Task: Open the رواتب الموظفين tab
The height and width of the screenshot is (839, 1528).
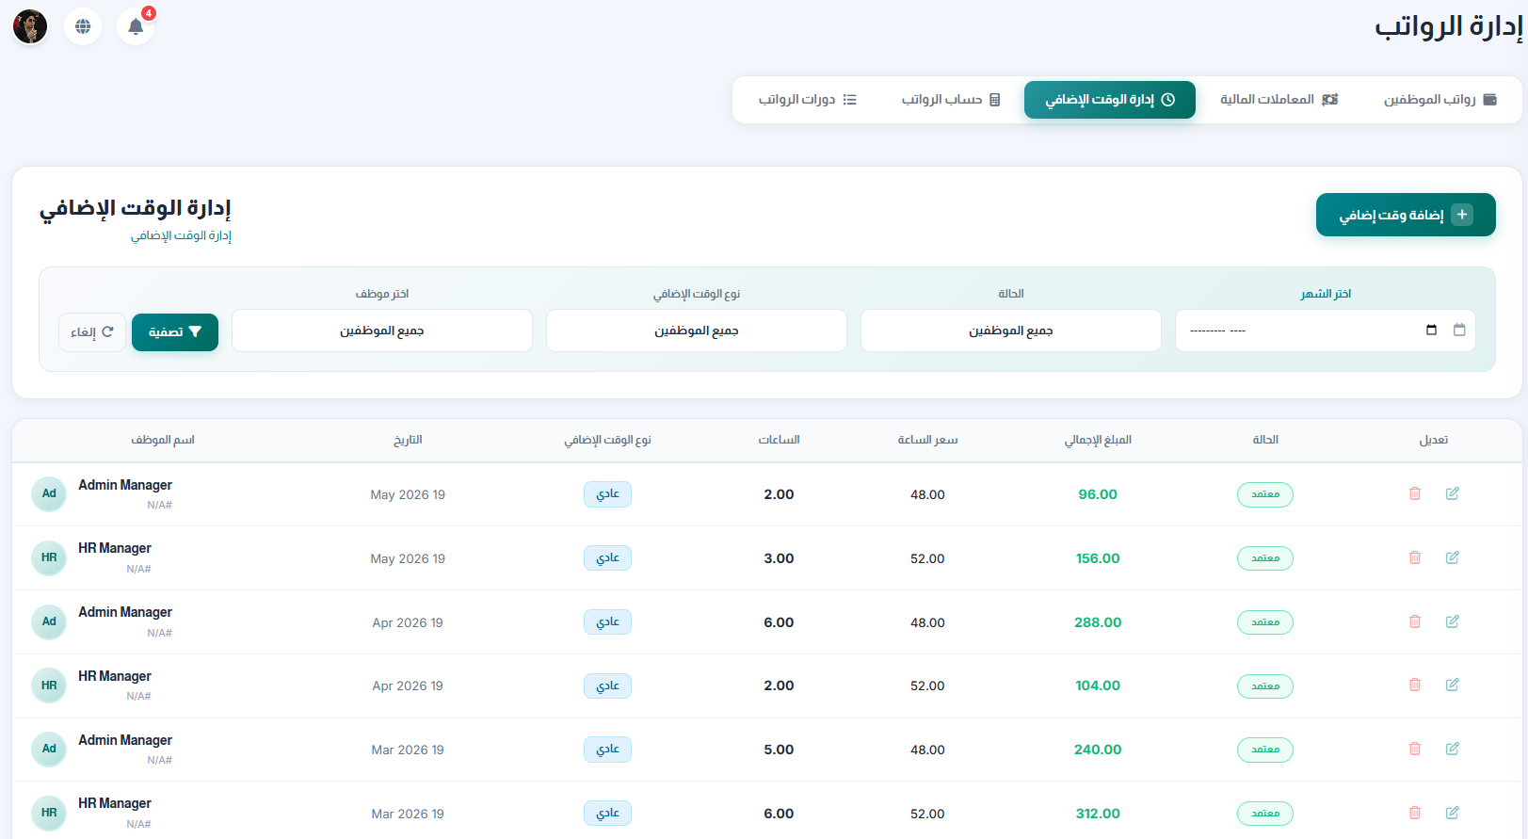Action: pyautogui.click(x=1440, y=100)
